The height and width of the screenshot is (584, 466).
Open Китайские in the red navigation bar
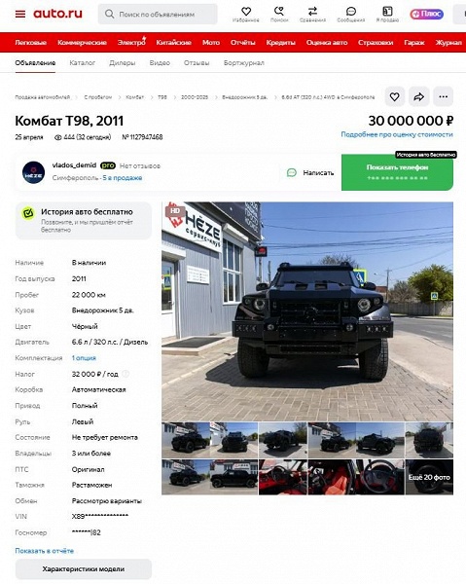coord(173,43)
